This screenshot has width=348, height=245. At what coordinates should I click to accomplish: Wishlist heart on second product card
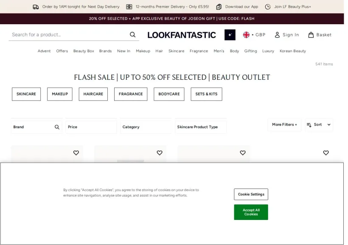(x=160, y=153)
